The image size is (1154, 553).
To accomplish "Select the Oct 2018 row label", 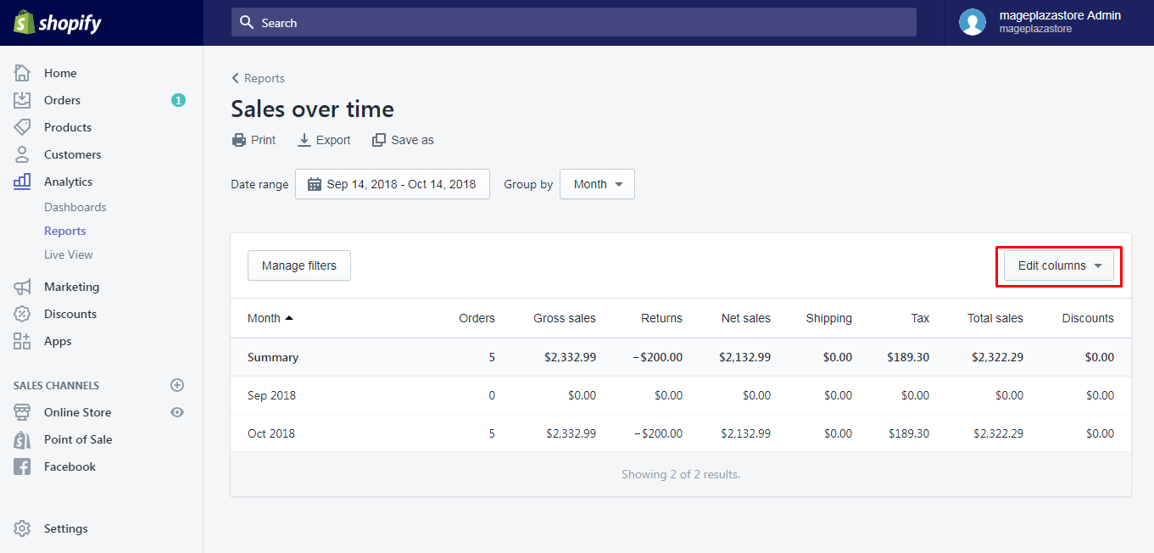I will [x=271, y=433].
